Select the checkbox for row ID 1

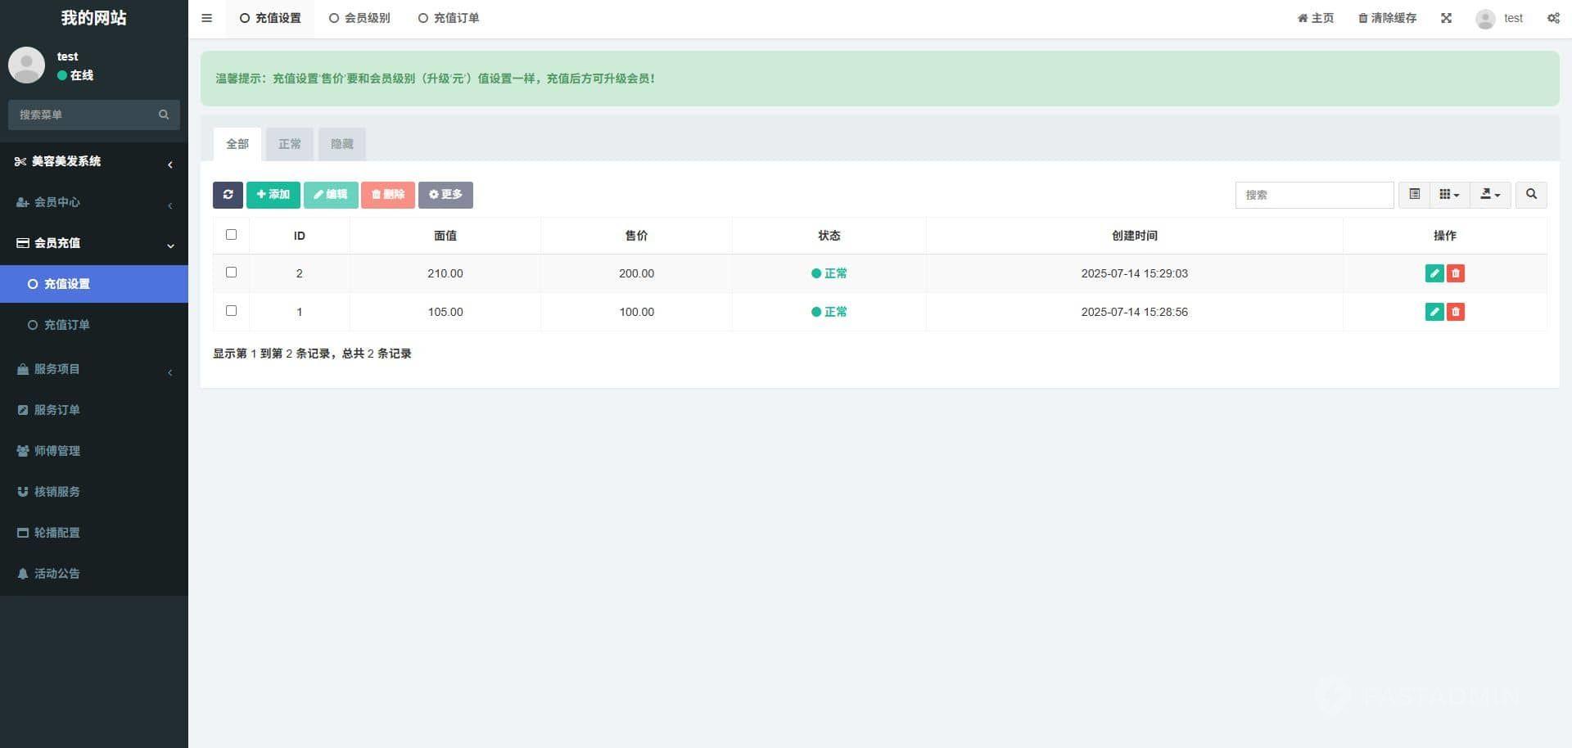click(x=231, y=311)
